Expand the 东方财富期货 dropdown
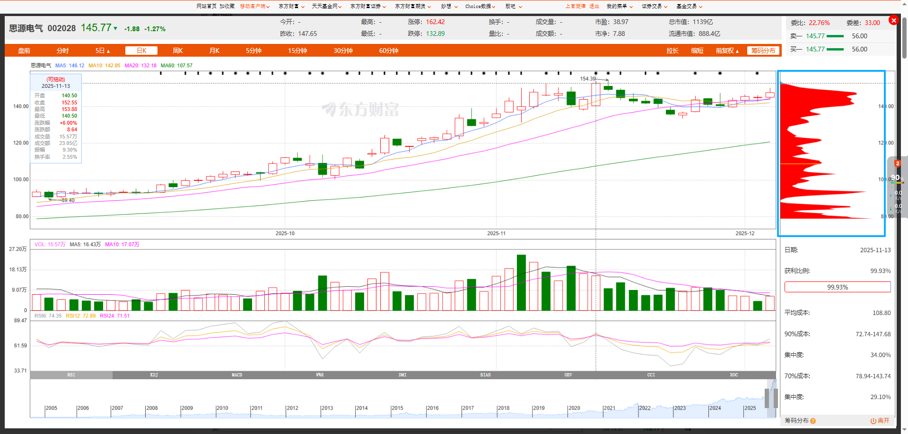 pos(413,6)
